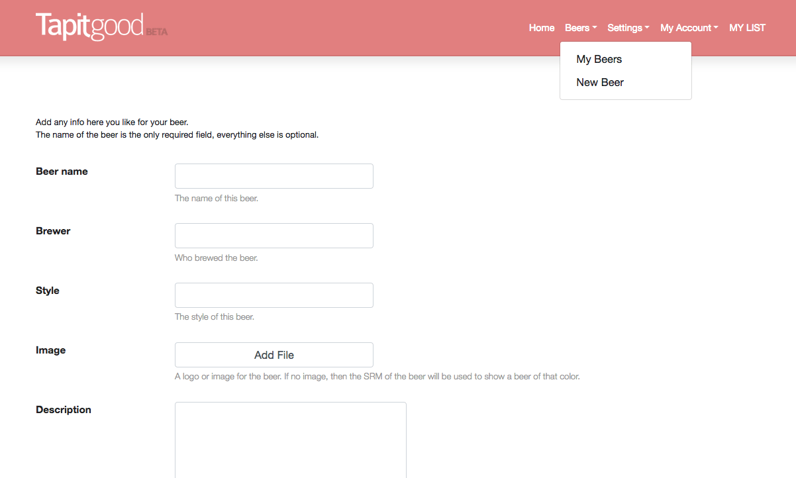Choose New Beer in the dropdown
This screenshot has height=478, width=796.
pyautogui.click(x=600, y=83)
